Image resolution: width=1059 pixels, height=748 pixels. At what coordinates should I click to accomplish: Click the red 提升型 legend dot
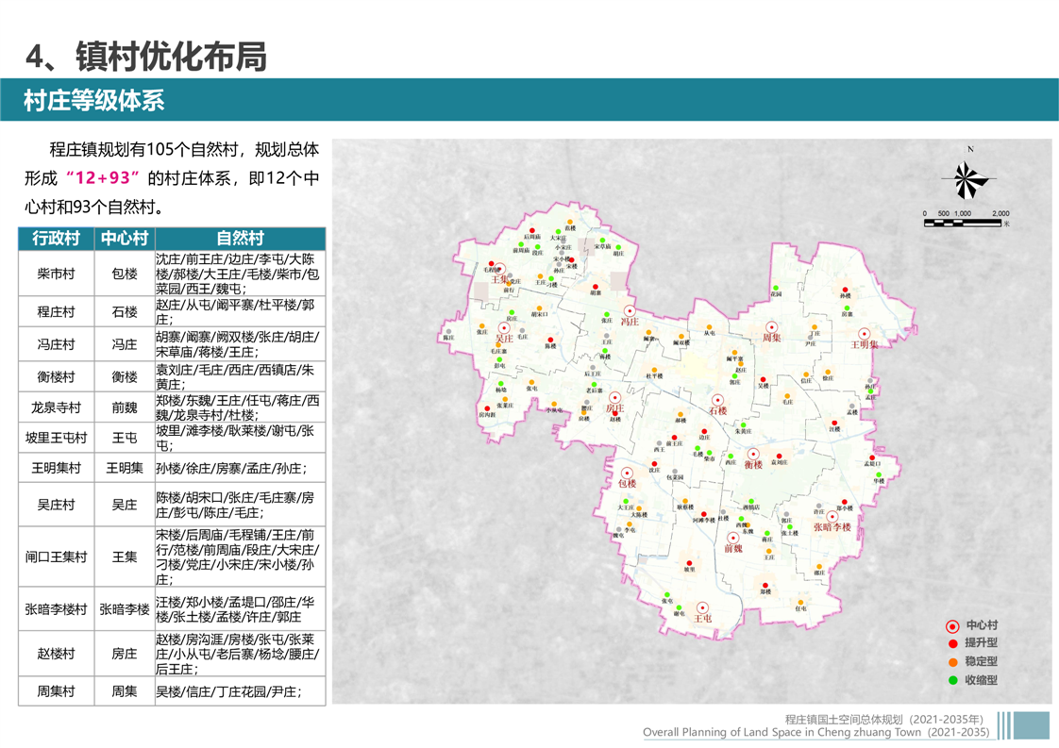point(952,642)
